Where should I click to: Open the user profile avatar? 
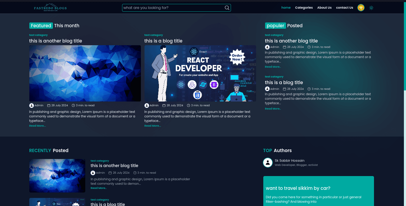(361, 8)
